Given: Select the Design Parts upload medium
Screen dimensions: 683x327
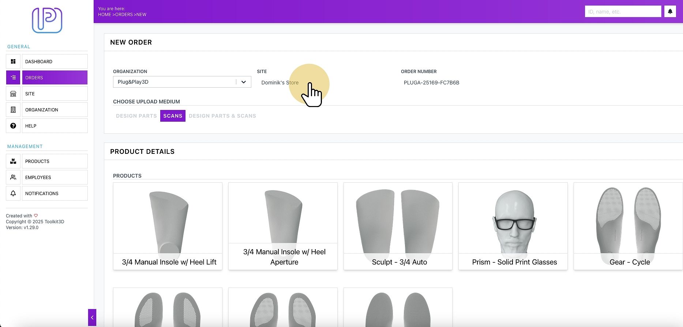Looking at the screenshot, I should [x=136, y=116].
